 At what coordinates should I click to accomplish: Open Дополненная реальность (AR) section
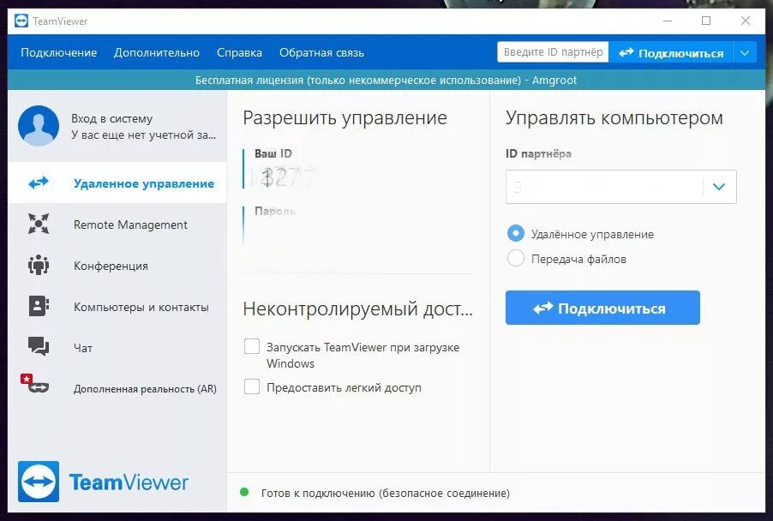pyautogui.click(x=117, y=388)
